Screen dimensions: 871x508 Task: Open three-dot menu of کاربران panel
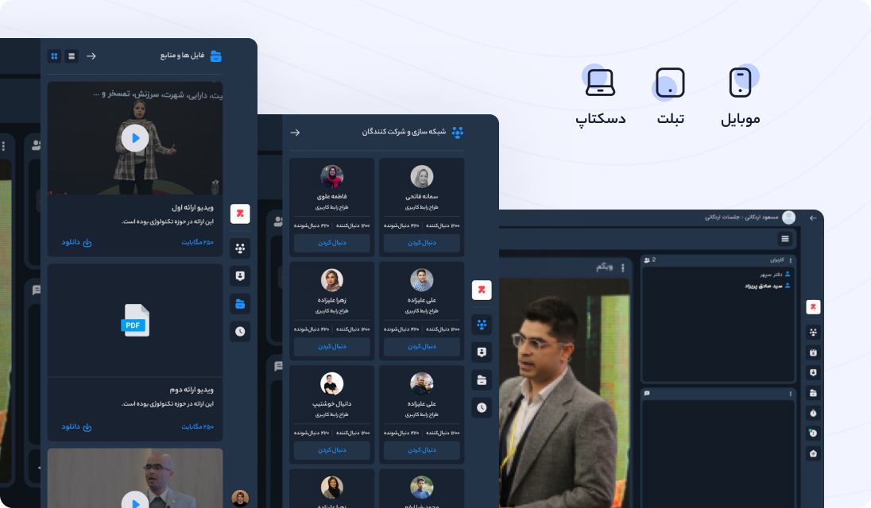click(x=791, y=260)
